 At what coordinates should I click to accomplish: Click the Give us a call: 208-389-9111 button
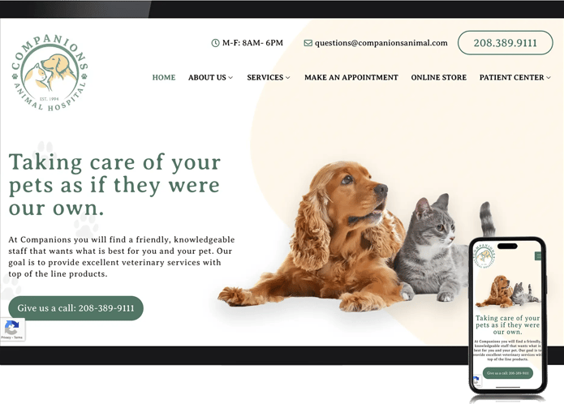(76, 308)
